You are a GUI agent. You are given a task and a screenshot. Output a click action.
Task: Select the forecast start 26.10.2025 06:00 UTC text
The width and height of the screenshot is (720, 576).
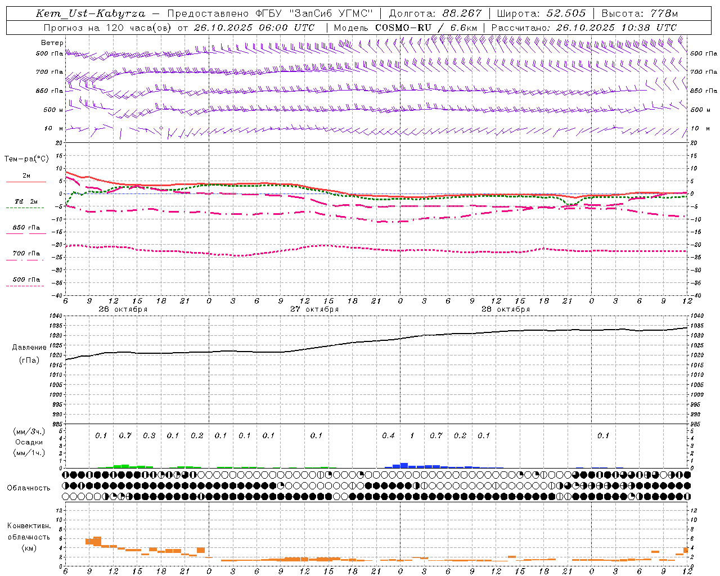click(x=254, y=28)
